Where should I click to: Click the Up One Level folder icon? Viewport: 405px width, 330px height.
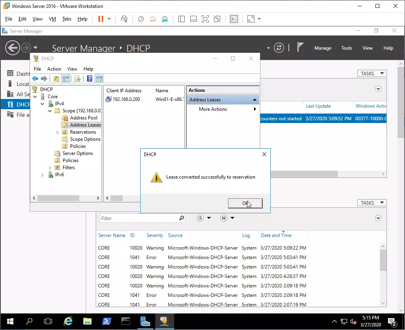56,78
